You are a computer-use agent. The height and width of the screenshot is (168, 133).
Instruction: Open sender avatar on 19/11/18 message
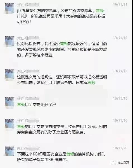(9, 42)
